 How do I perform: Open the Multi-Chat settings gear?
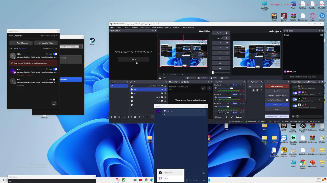(x=322, y=35)
